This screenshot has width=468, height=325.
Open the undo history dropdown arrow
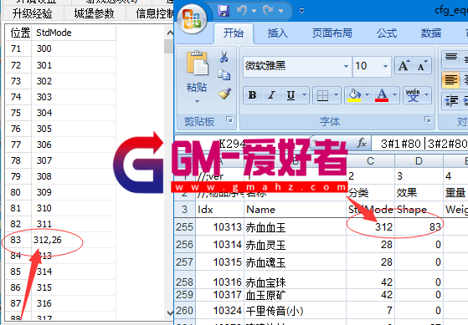coord(254,11)
